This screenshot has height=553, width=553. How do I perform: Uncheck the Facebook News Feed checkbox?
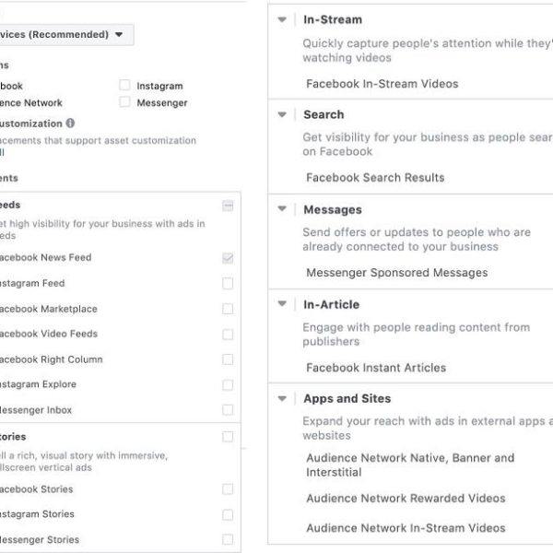(228, 258)
